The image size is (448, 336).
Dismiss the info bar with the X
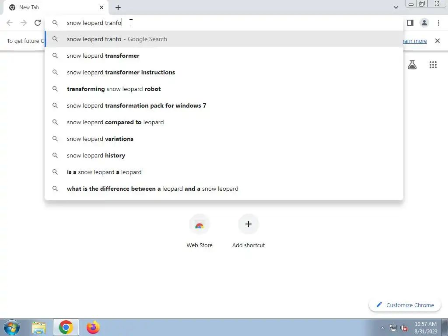point(437,41)
